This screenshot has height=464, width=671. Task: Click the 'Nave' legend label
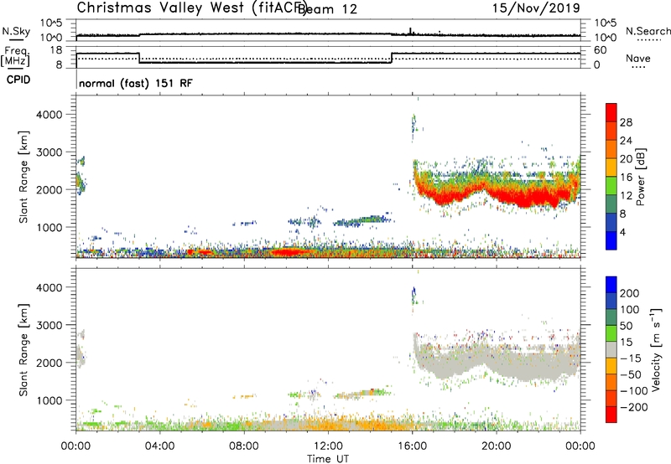point(637,58)
